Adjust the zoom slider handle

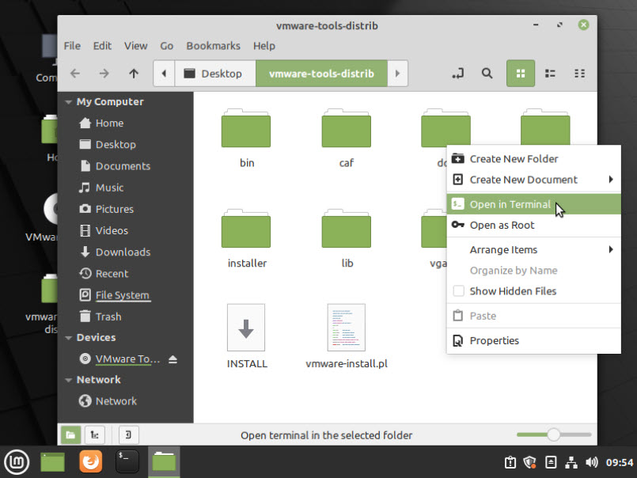[553, 434]
